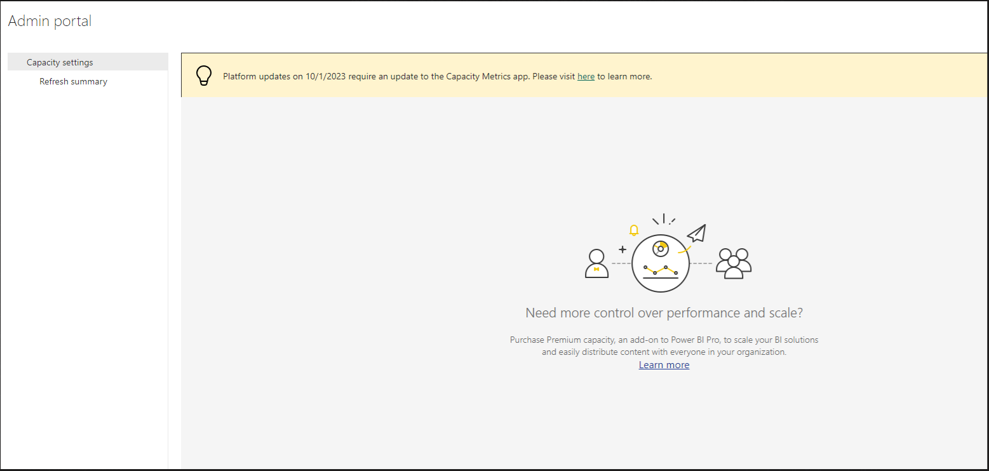Click the 'Purchase Premium capacity' description text

(x=664, y=346)
